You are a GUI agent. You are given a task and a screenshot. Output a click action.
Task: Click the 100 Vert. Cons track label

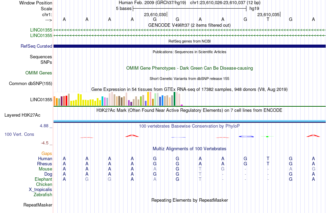pos(19,134)
